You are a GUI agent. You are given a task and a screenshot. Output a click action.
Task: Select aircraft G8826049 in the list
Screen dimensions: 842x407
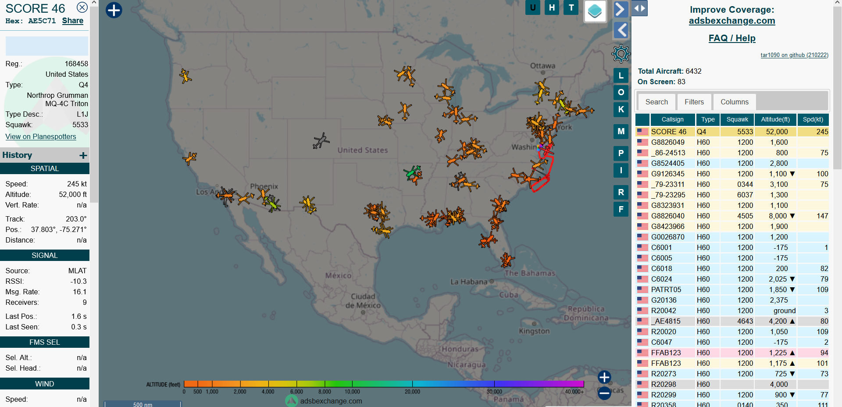click(732, 142)
